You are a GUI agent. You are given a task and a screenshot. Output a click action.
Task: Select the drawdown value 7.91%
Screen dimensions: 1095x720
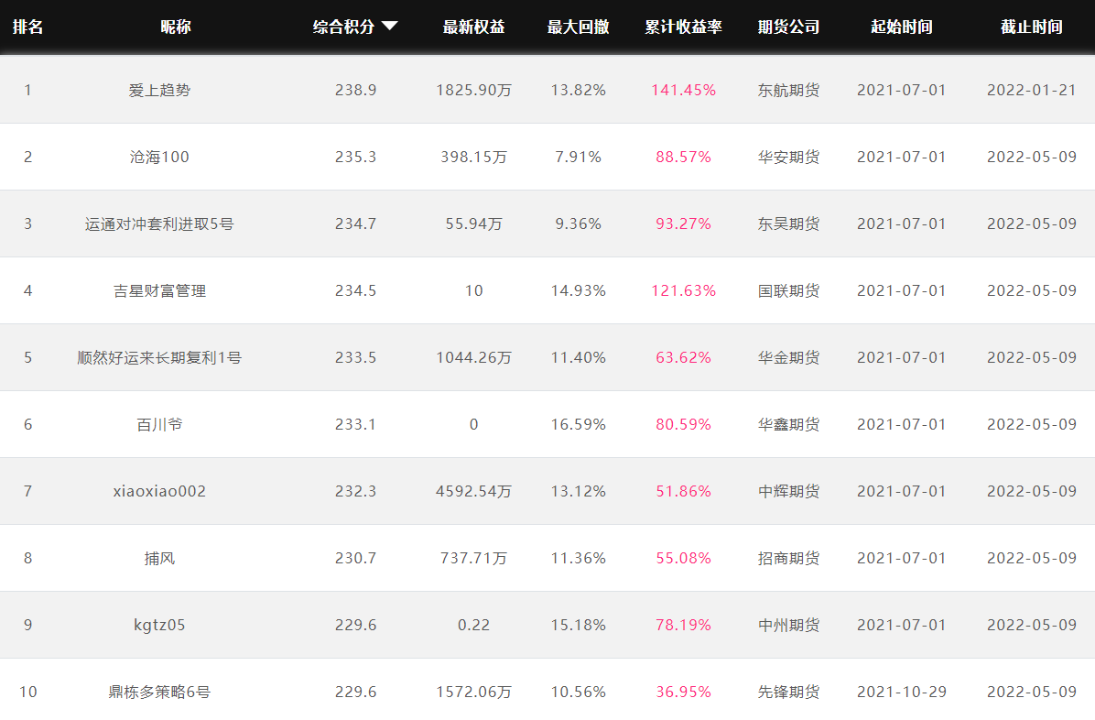(x=579, y=157)
